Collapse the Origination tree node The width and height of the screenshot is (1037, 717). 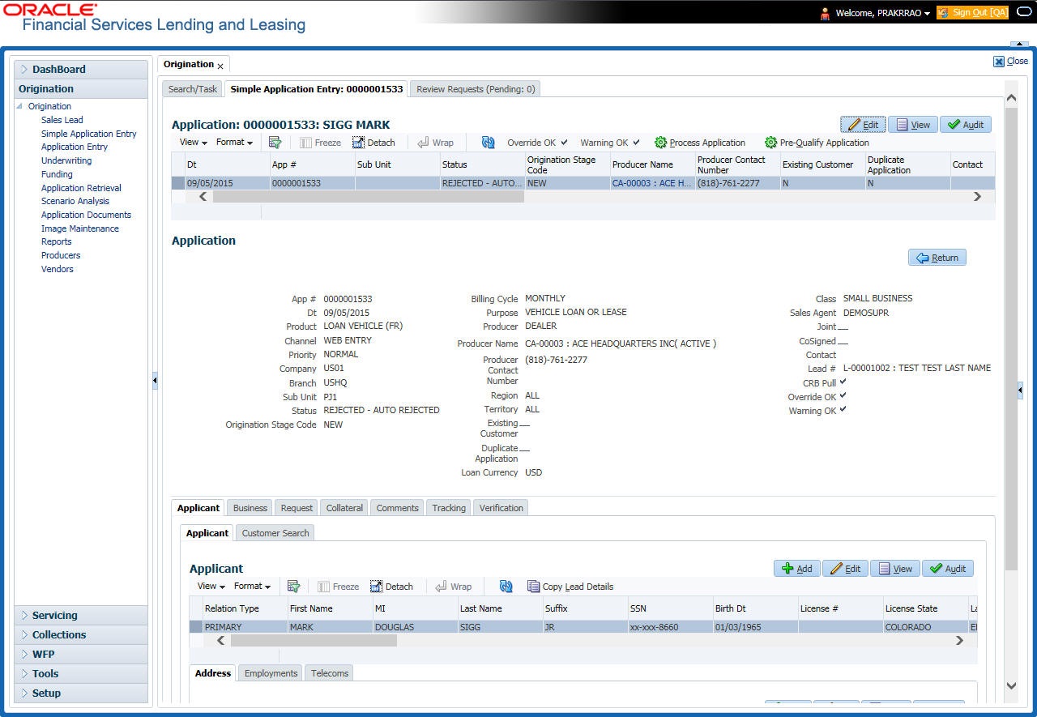[19, 106]
